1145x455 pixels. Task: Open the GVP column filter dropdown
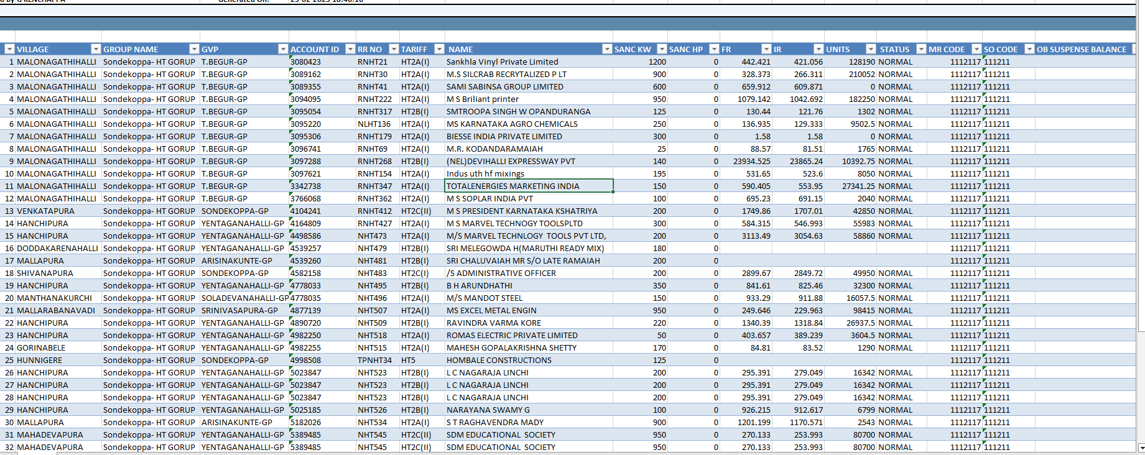click(x=283, y=49)
